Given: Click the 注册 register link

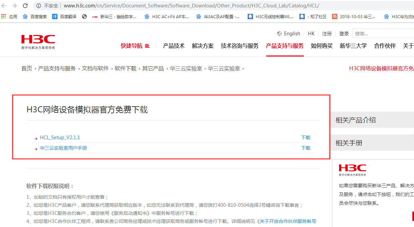Looking at the screenshot, I should pyautogui.click(x=327, y=34).
